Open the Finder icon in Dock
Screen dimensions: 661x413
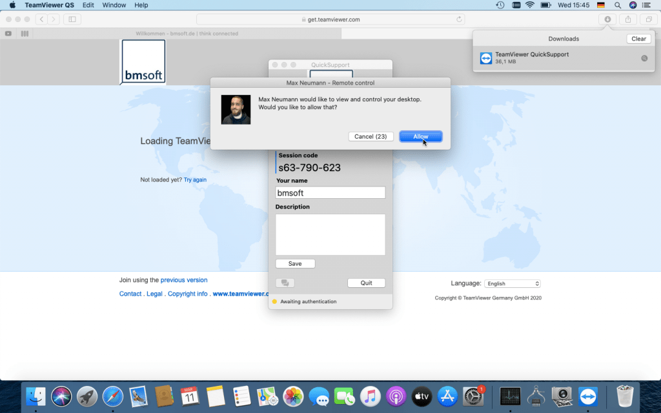(x=36, y=397)
